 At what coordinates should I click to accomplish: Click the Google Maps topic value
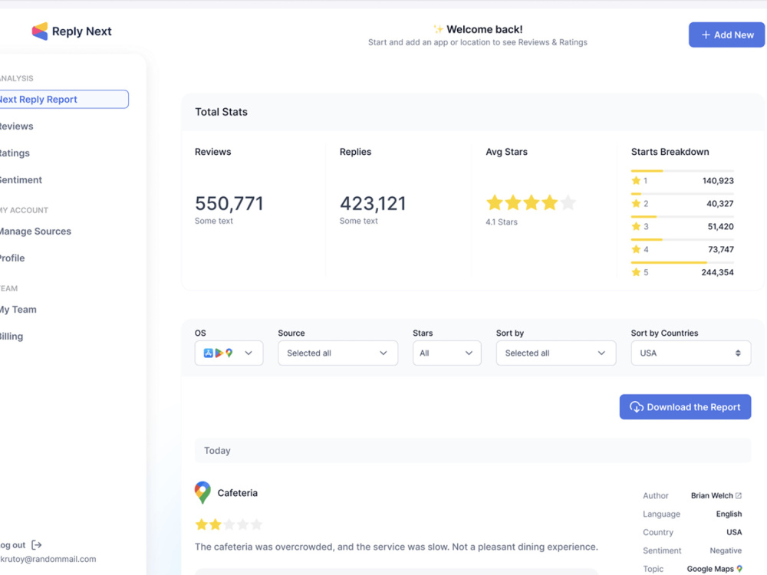tap(709, 569)
